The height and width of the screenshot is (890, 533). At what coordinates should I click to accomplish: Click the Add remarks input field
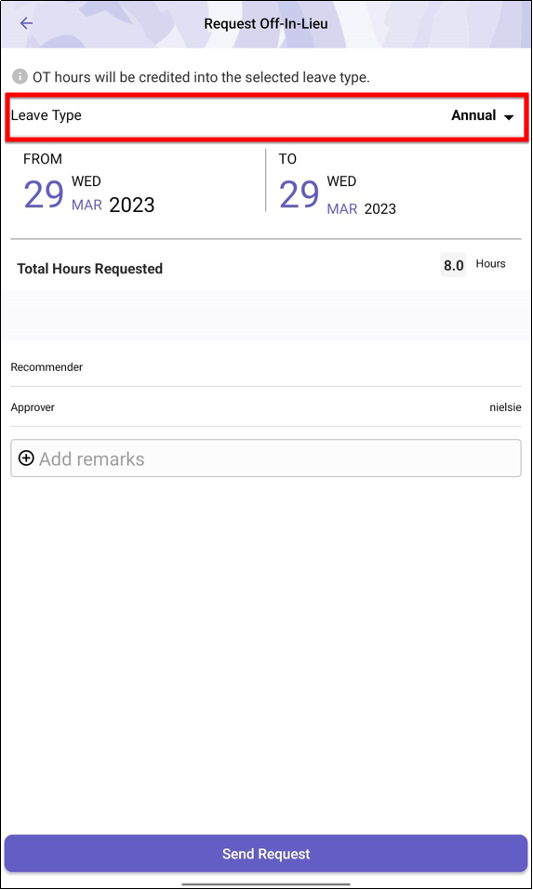(x=266, y=458)
